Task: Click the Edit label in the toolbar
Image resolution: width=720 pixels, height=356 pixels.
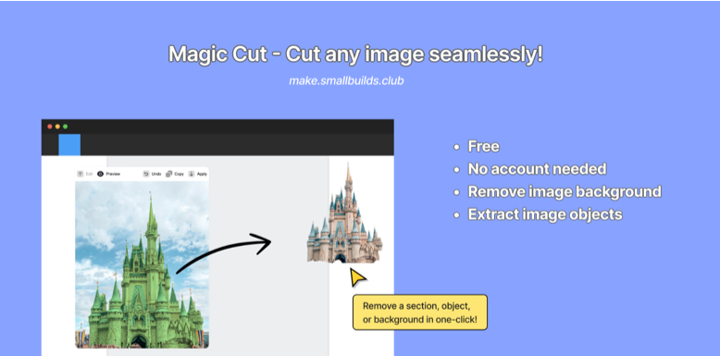Action: pos(89,174)
